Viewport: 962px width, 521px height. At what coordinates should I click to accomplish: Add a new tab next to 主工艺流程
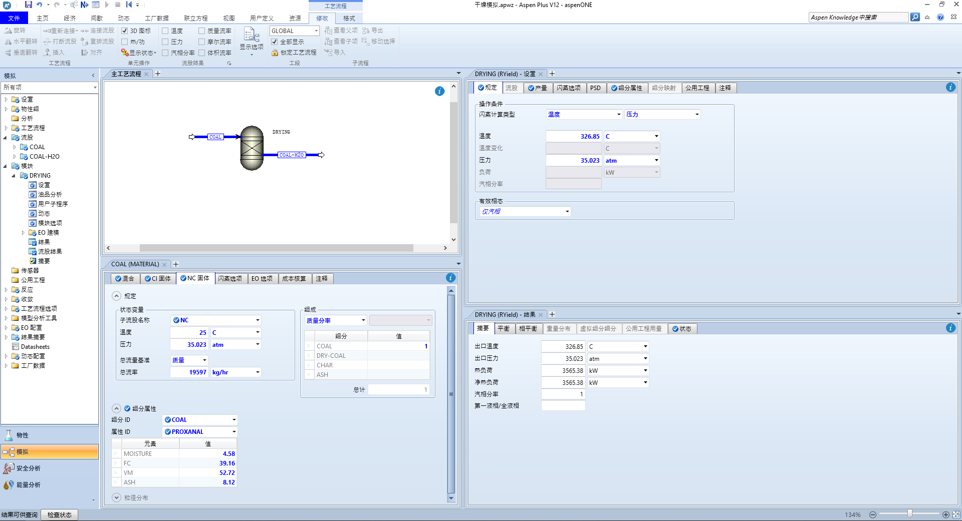click(x=158, y=74)
